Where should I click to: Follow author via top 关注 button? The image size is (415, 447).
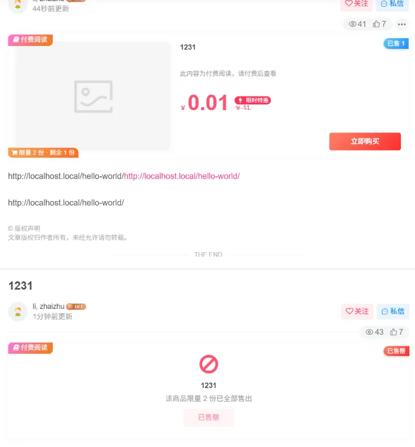(357, 4)
